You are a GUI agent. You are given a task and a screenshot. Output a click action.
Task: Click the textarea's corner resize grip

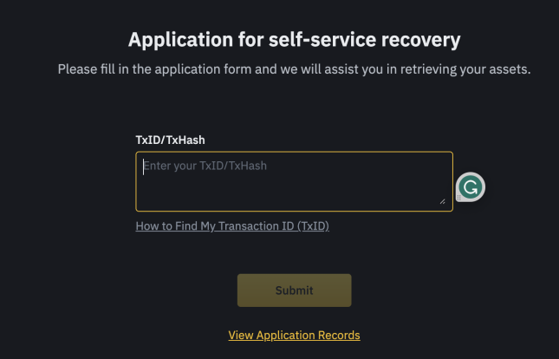442,201
